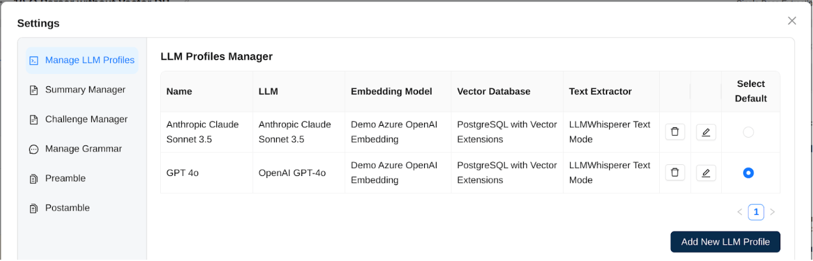Viewport: 813px width, 261px height.
Task: Delete the Anthropic Claude Sonnet 3.5 profile
Action: click(675, 132)
